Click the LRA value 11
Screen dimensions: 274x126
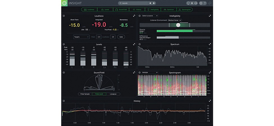(x=87, y=30)
